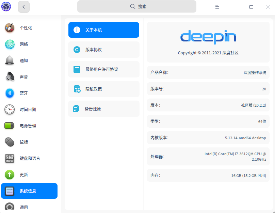Click the 网络 network globe icon
Viewport: 275px width, 213px height.
tap(10, 44)
